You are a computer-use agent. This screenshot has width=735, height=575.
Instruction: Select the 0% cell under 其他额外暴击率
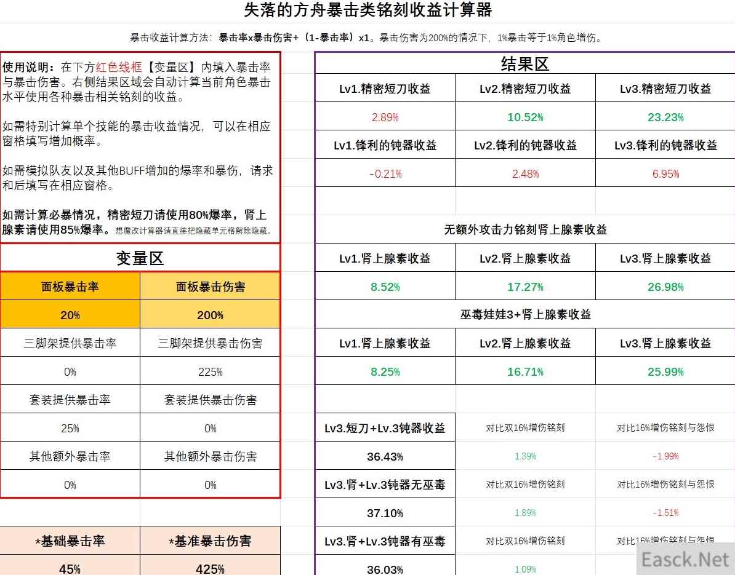(70, 485)
